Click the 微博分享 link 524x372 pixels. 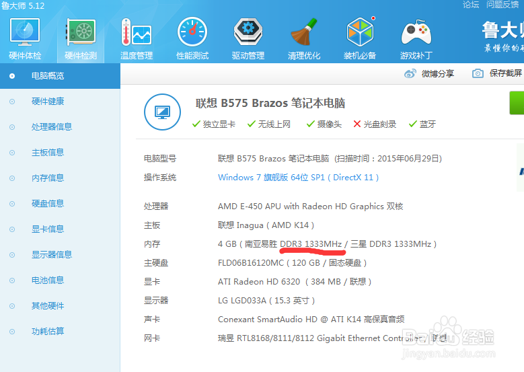point(438,73)
